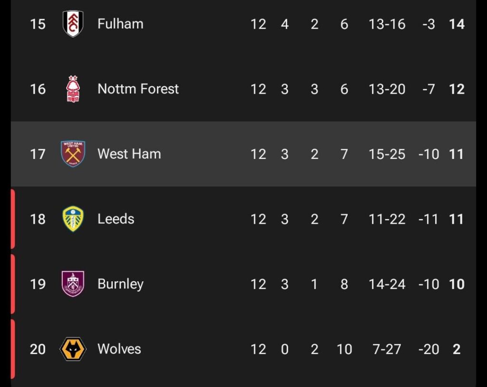Select the Leeds United badge

click(72, 219)
